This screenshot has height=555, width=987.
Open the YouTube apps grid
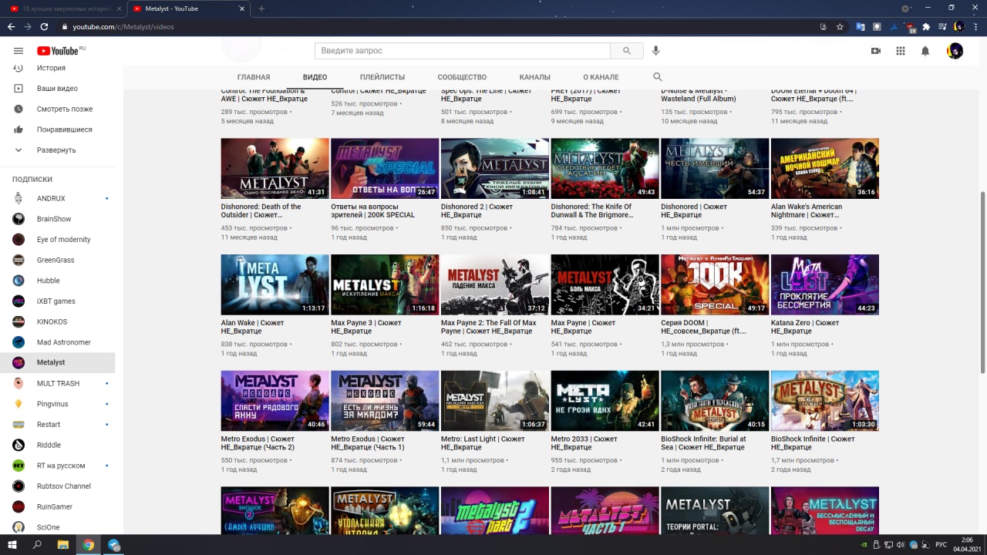(901, 51)
